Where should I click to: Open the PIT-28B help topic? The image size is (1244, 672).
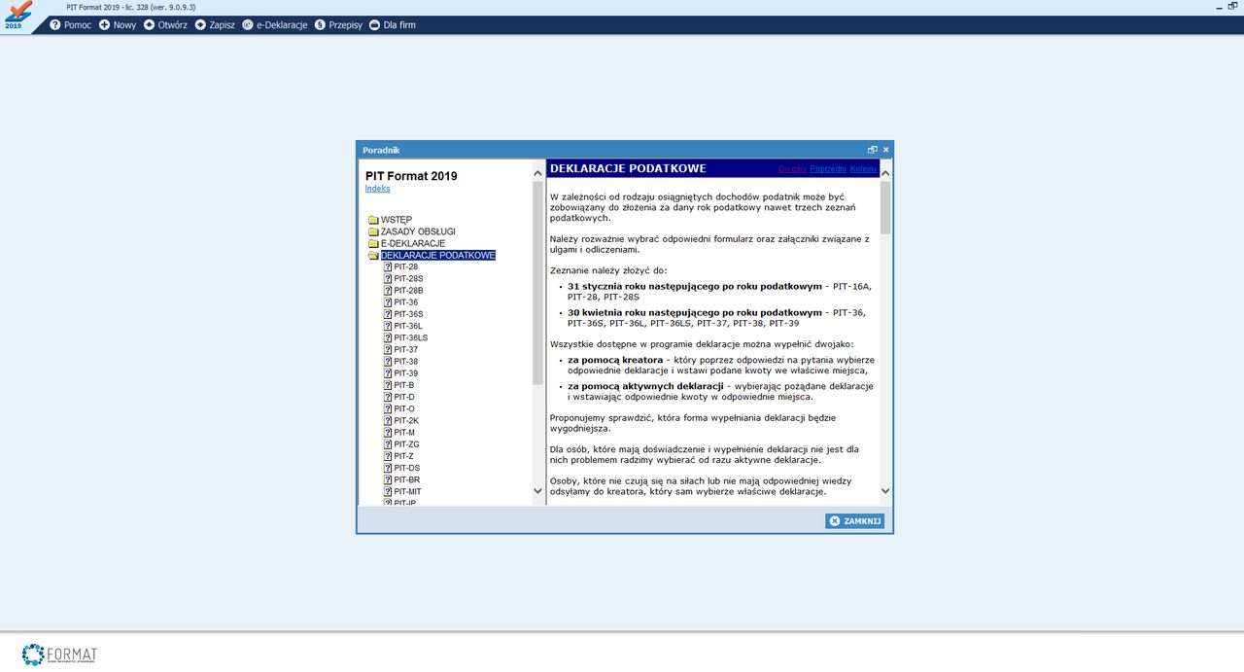point(408,291)
